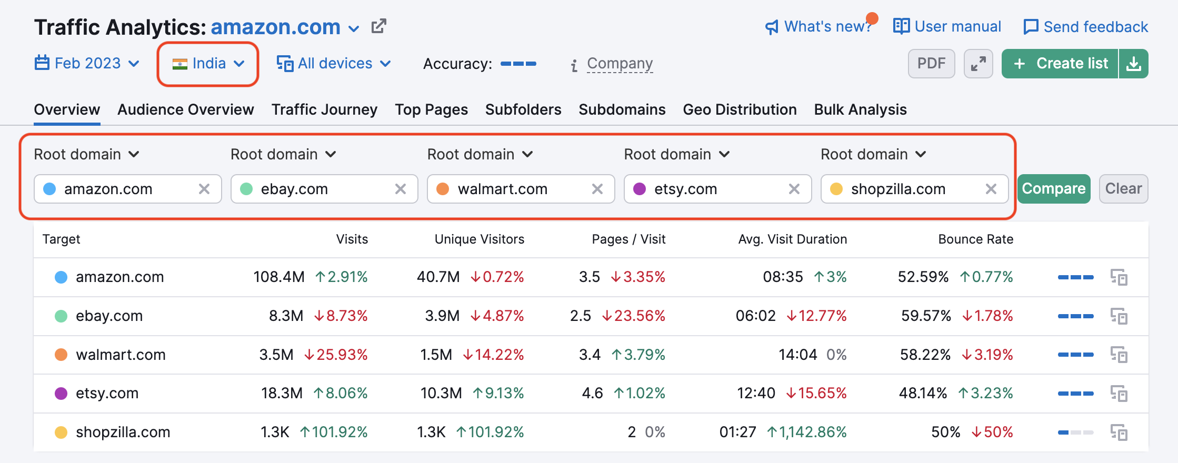Expand the domain selector chevron after amazon.com title
This screenshot has width=1178, height=463.
[x=354, y=28]
